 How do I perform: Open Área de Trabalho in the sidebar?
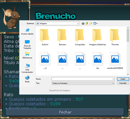pos(27,44)
